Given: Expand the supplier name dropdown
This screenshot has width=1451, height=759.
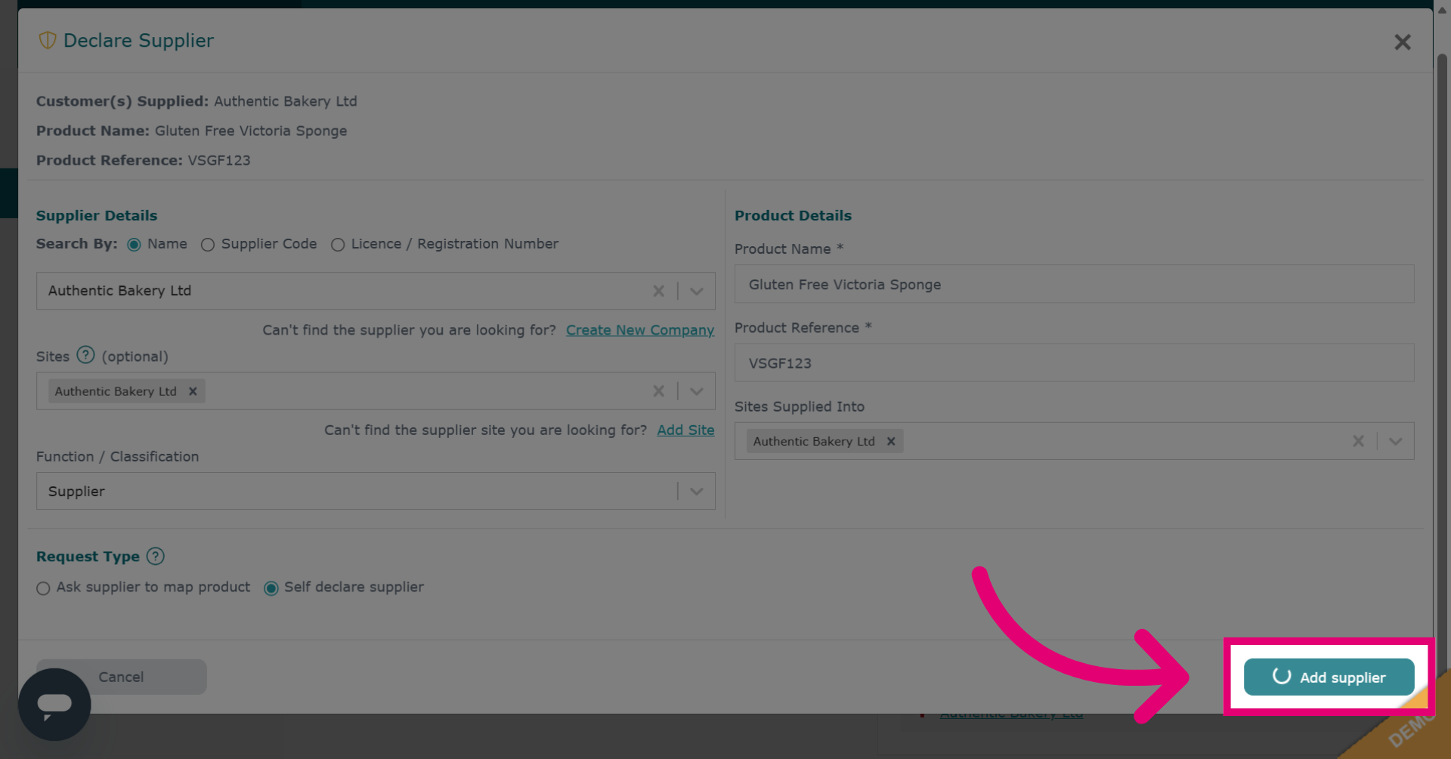Looking at the screenshot, I should (x=697, y=291).
